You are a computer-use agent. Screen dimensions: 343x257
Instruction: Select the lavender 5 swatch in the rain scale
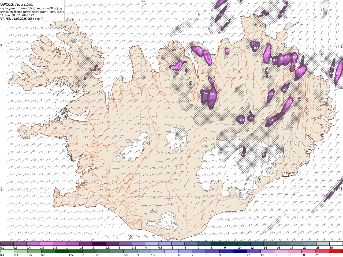pyautogui.click(x=171, y=251)
